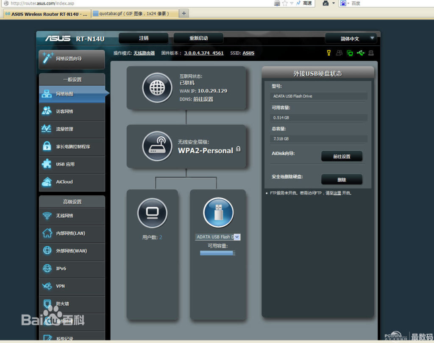Click the 高速 mode indicator in address bar
The height and width of the screenshot is (343, 434).
(307, 3)
